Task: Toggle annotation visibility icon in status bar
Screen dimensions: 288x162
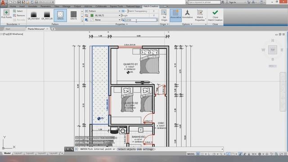Action: (240, 154)
